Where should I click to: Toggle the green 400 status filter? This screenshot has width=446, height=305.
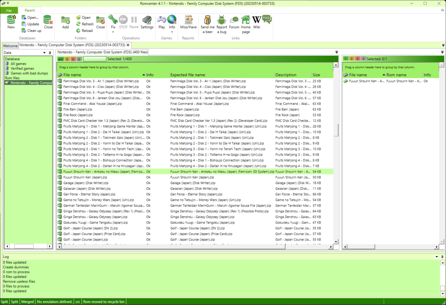click(61, 59)
